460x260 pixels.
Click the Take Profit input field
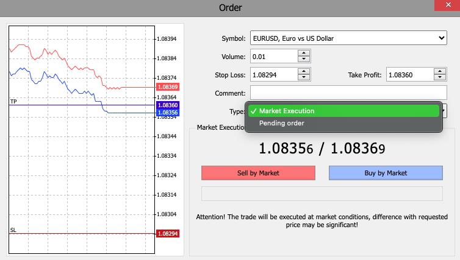click(x=410, y=75)
